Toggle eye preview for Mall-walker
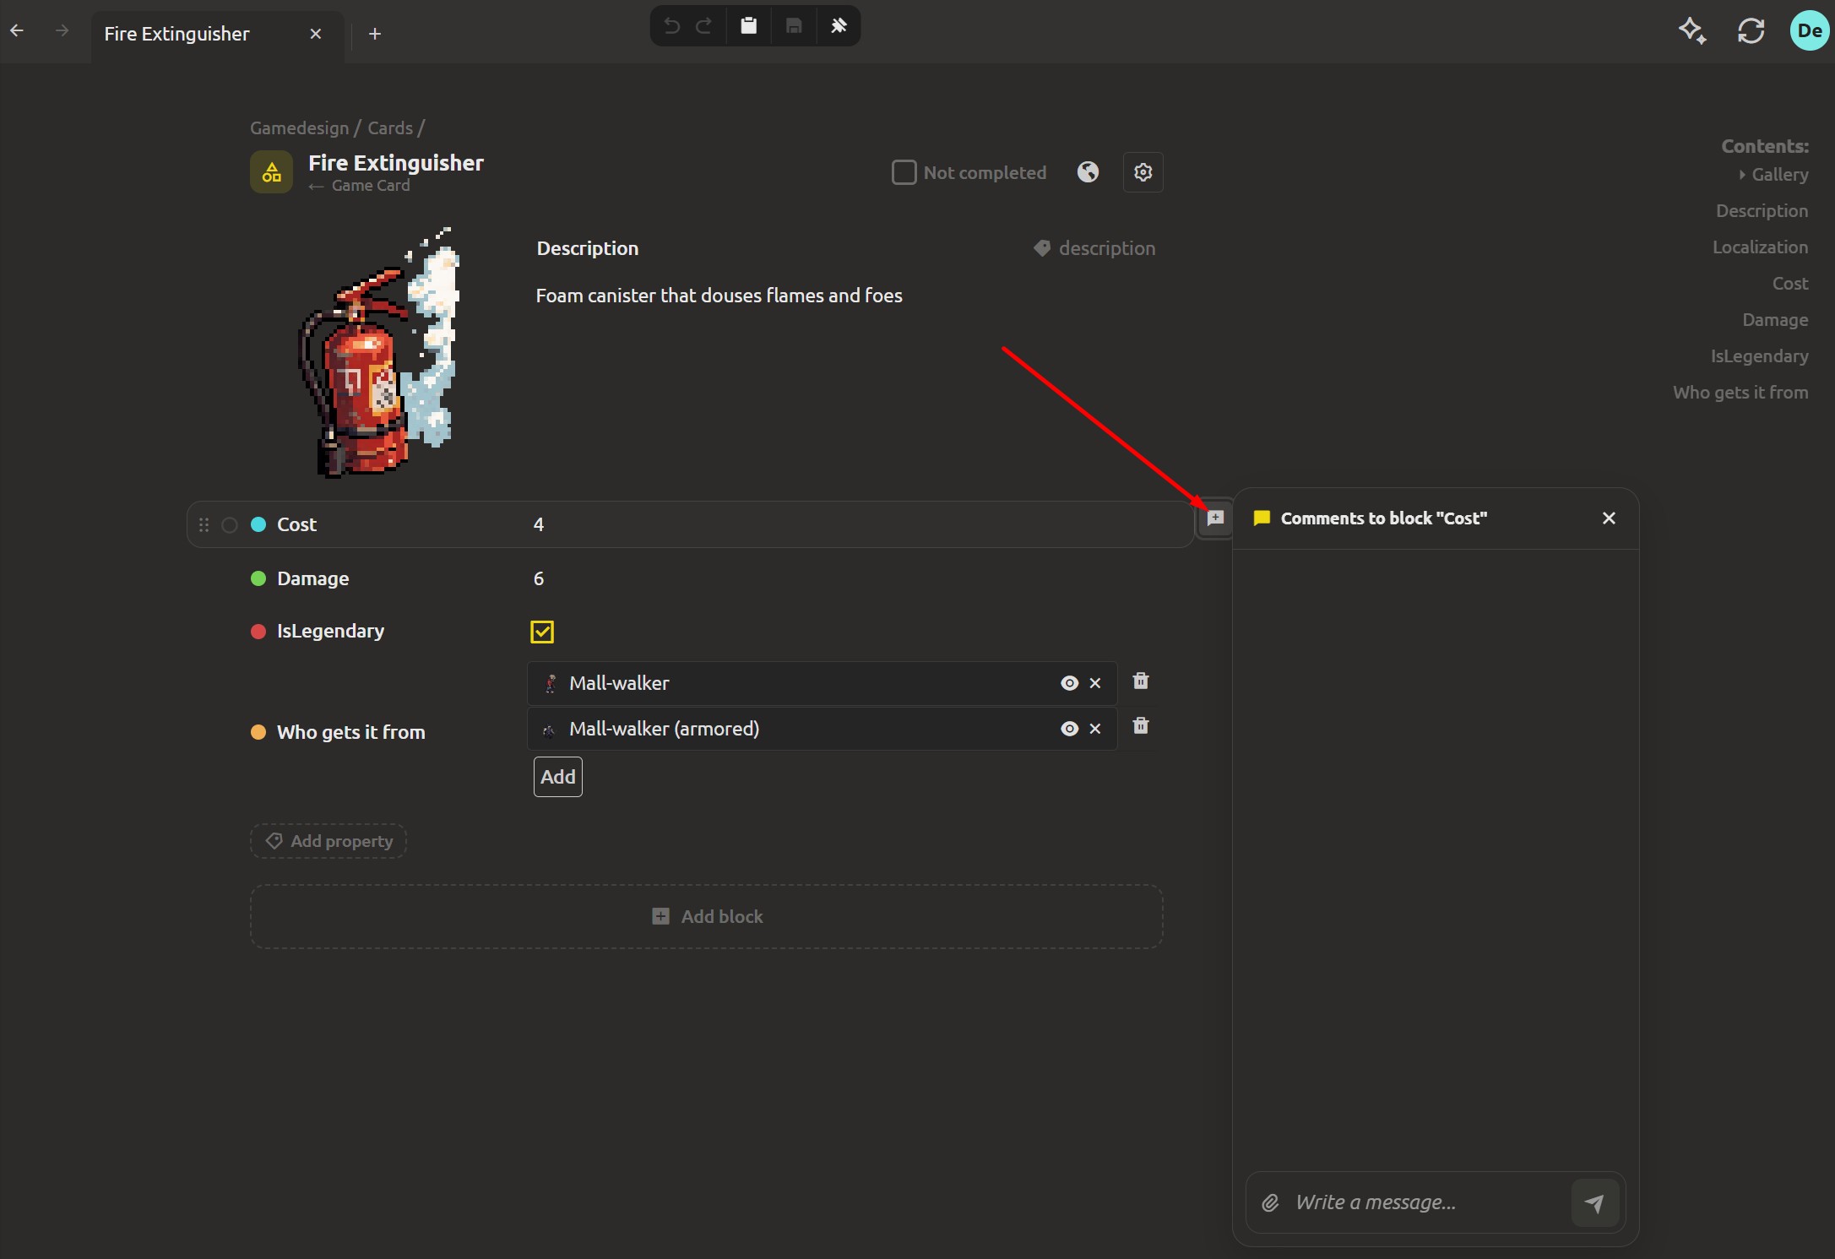The width and height of the screenshot is (1835, 1259). (1070, 683)
